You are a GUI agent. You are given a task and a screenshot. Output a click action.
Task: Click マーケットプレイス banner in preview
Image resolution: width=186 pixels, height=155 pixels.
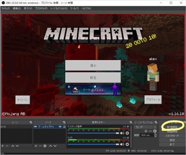click(x=93, y=90)
